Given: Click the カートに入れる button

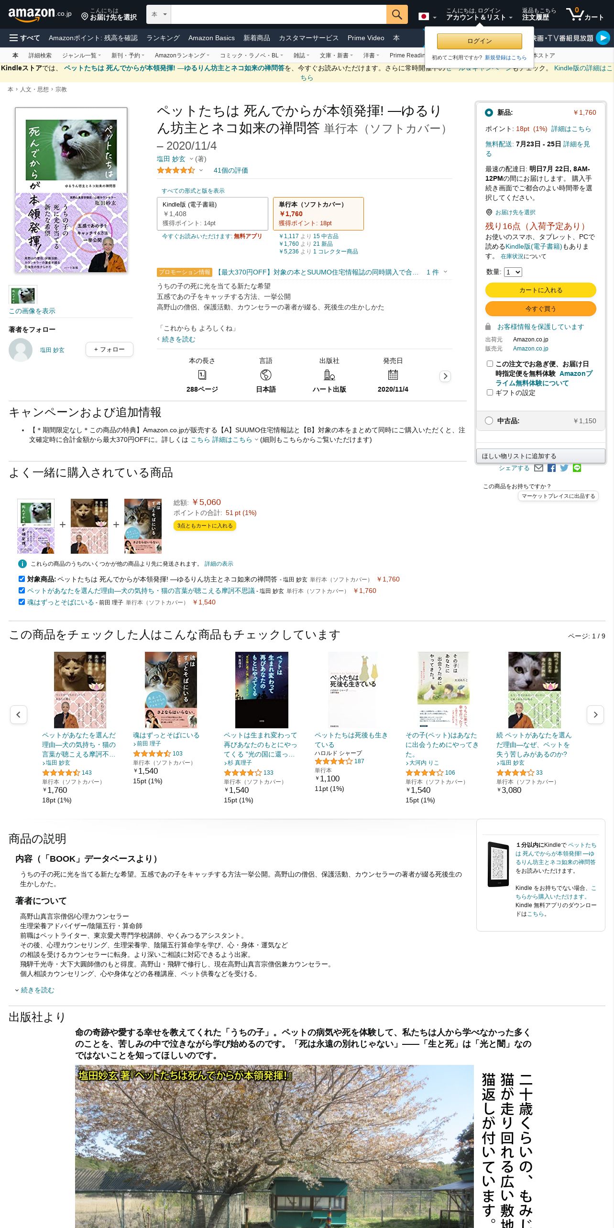Looking at the screenshot, I should tap(541, 290).
